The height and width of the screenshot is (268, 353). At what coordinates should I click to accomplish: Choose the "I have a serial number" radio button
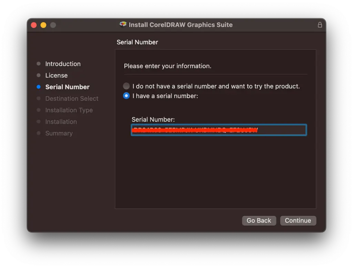127,96
